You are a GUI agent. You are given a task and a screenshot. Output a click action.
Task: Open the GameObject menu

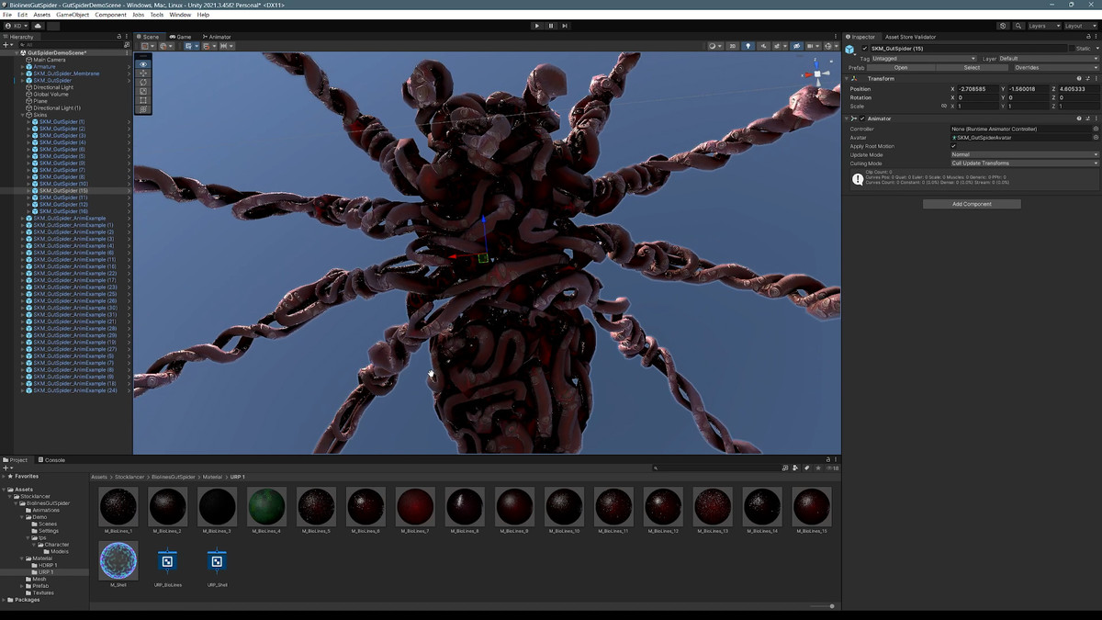click(x=73, y=15)
